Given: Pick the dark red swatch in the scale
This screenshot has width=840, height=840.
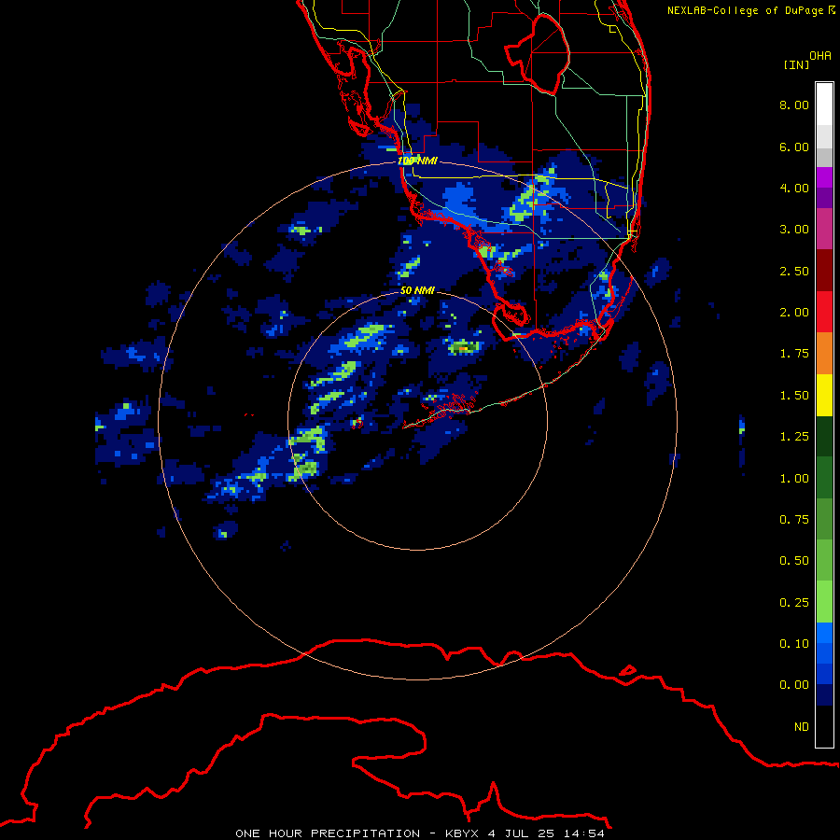Looking at the screenshot, I should [824, 271].
